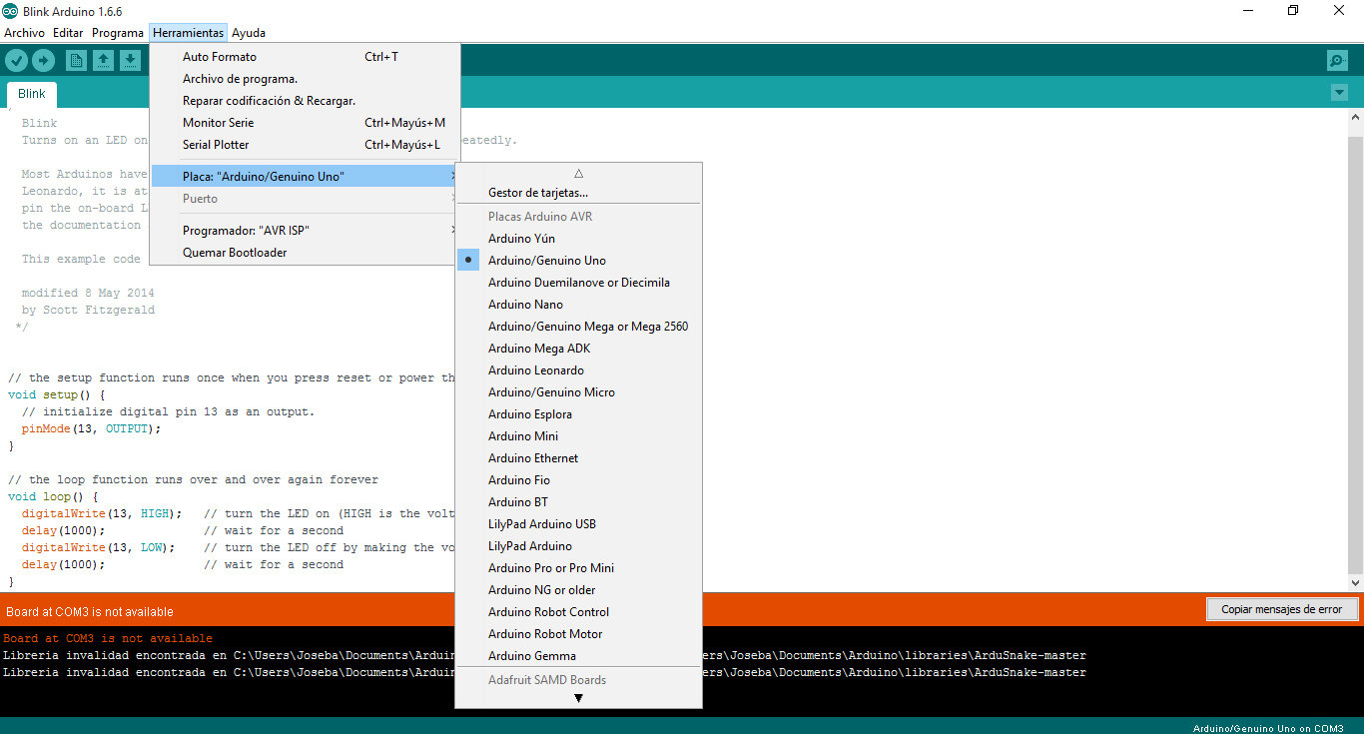
Task: Open Gestor de tarjetas
Action: [578, 193]
